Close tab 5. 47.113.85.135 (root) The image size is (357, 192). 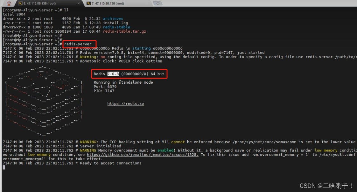coord(79,3)
